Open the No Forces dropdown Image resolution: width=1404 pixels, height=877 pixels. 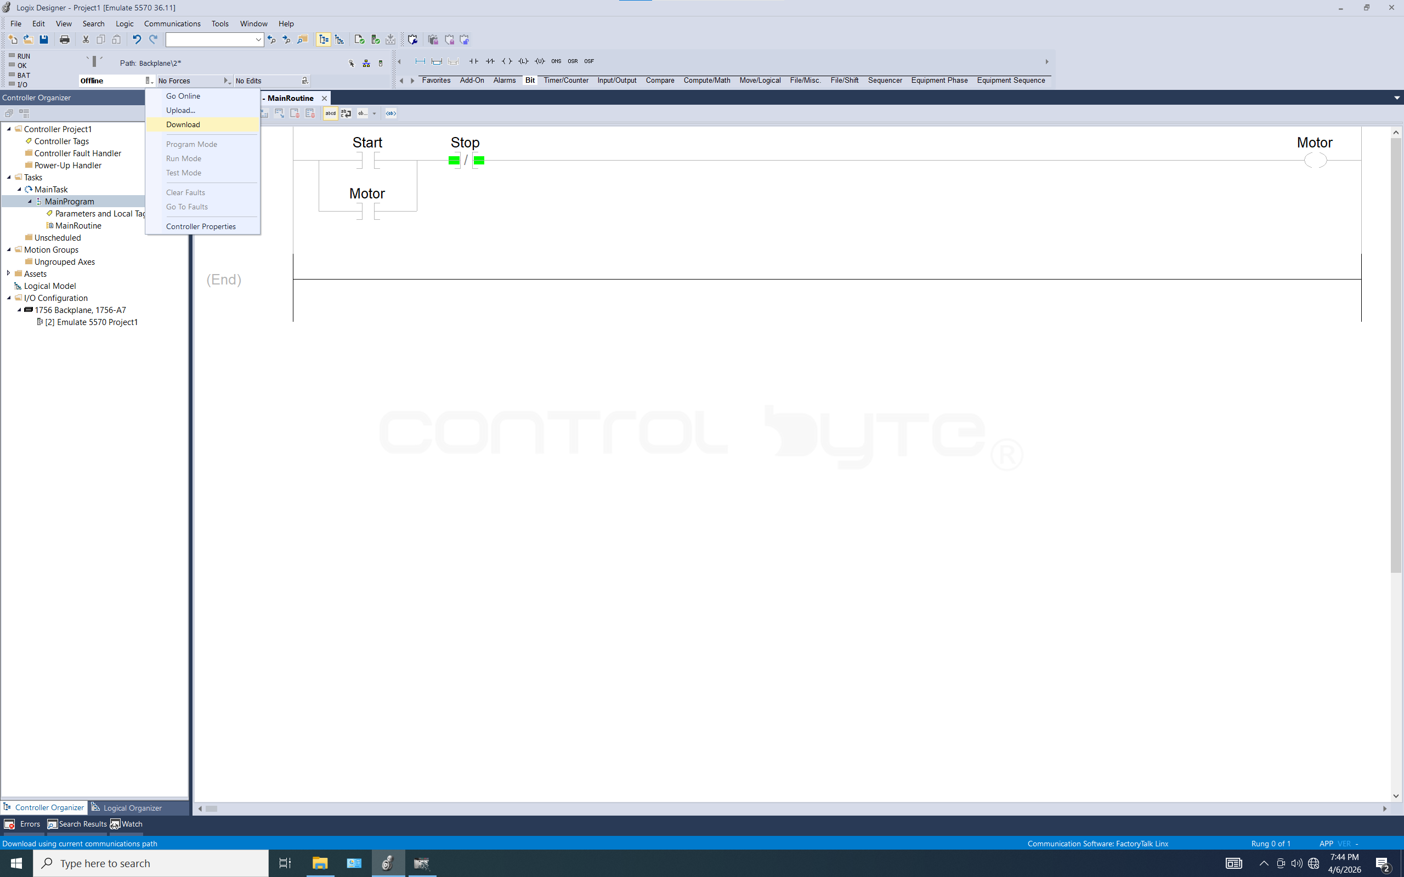coord(227,81)
